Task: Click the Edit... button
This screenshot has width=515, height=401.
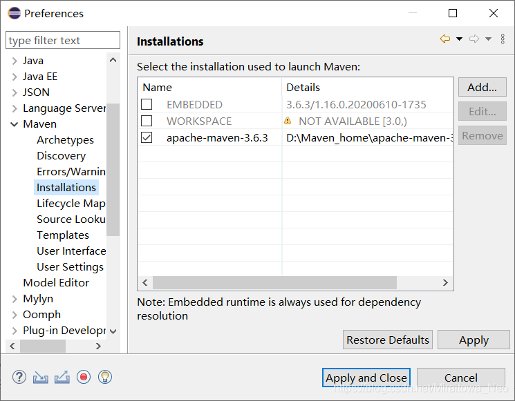Action: (x=482, y=112)
